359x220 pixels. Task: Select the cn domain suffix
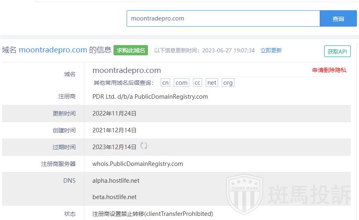(165, 83)
